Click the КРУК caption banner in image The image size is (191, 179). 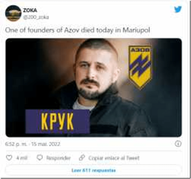[58, 121]
